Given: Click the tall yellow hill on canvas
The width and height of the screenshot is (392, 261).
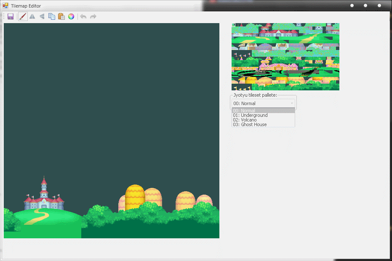Looking at the screenshot, I should (x=135, y=195).
